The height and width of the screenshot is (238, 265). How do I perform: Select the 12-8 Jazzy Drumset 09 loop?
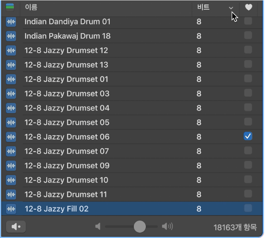click(x=67, y=165)
